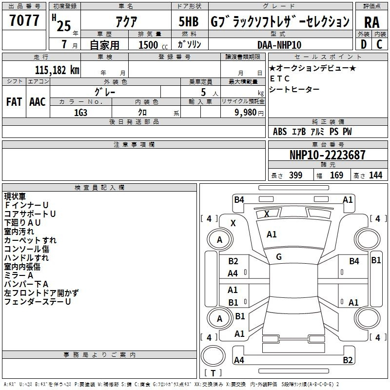Image resolution: width=390 pixels, height=390 pixels.
Task: Select the inspector note フェンダーステーU
Action: tap(38, 302)
